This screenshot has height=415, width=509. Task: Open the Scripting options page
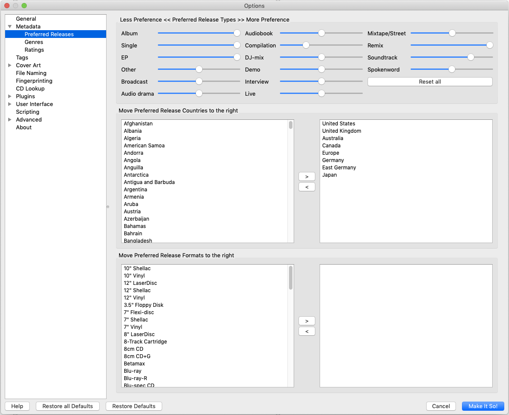tap(28, 112)
